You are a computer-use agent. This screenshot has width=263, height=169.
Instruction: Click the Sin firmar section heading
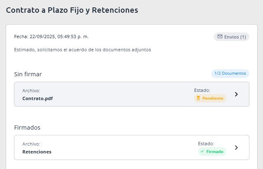[x=28, y=74]
